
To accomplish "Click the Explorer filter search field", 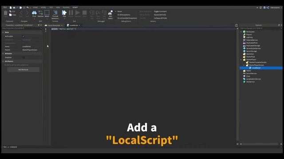I will point(260,28).
